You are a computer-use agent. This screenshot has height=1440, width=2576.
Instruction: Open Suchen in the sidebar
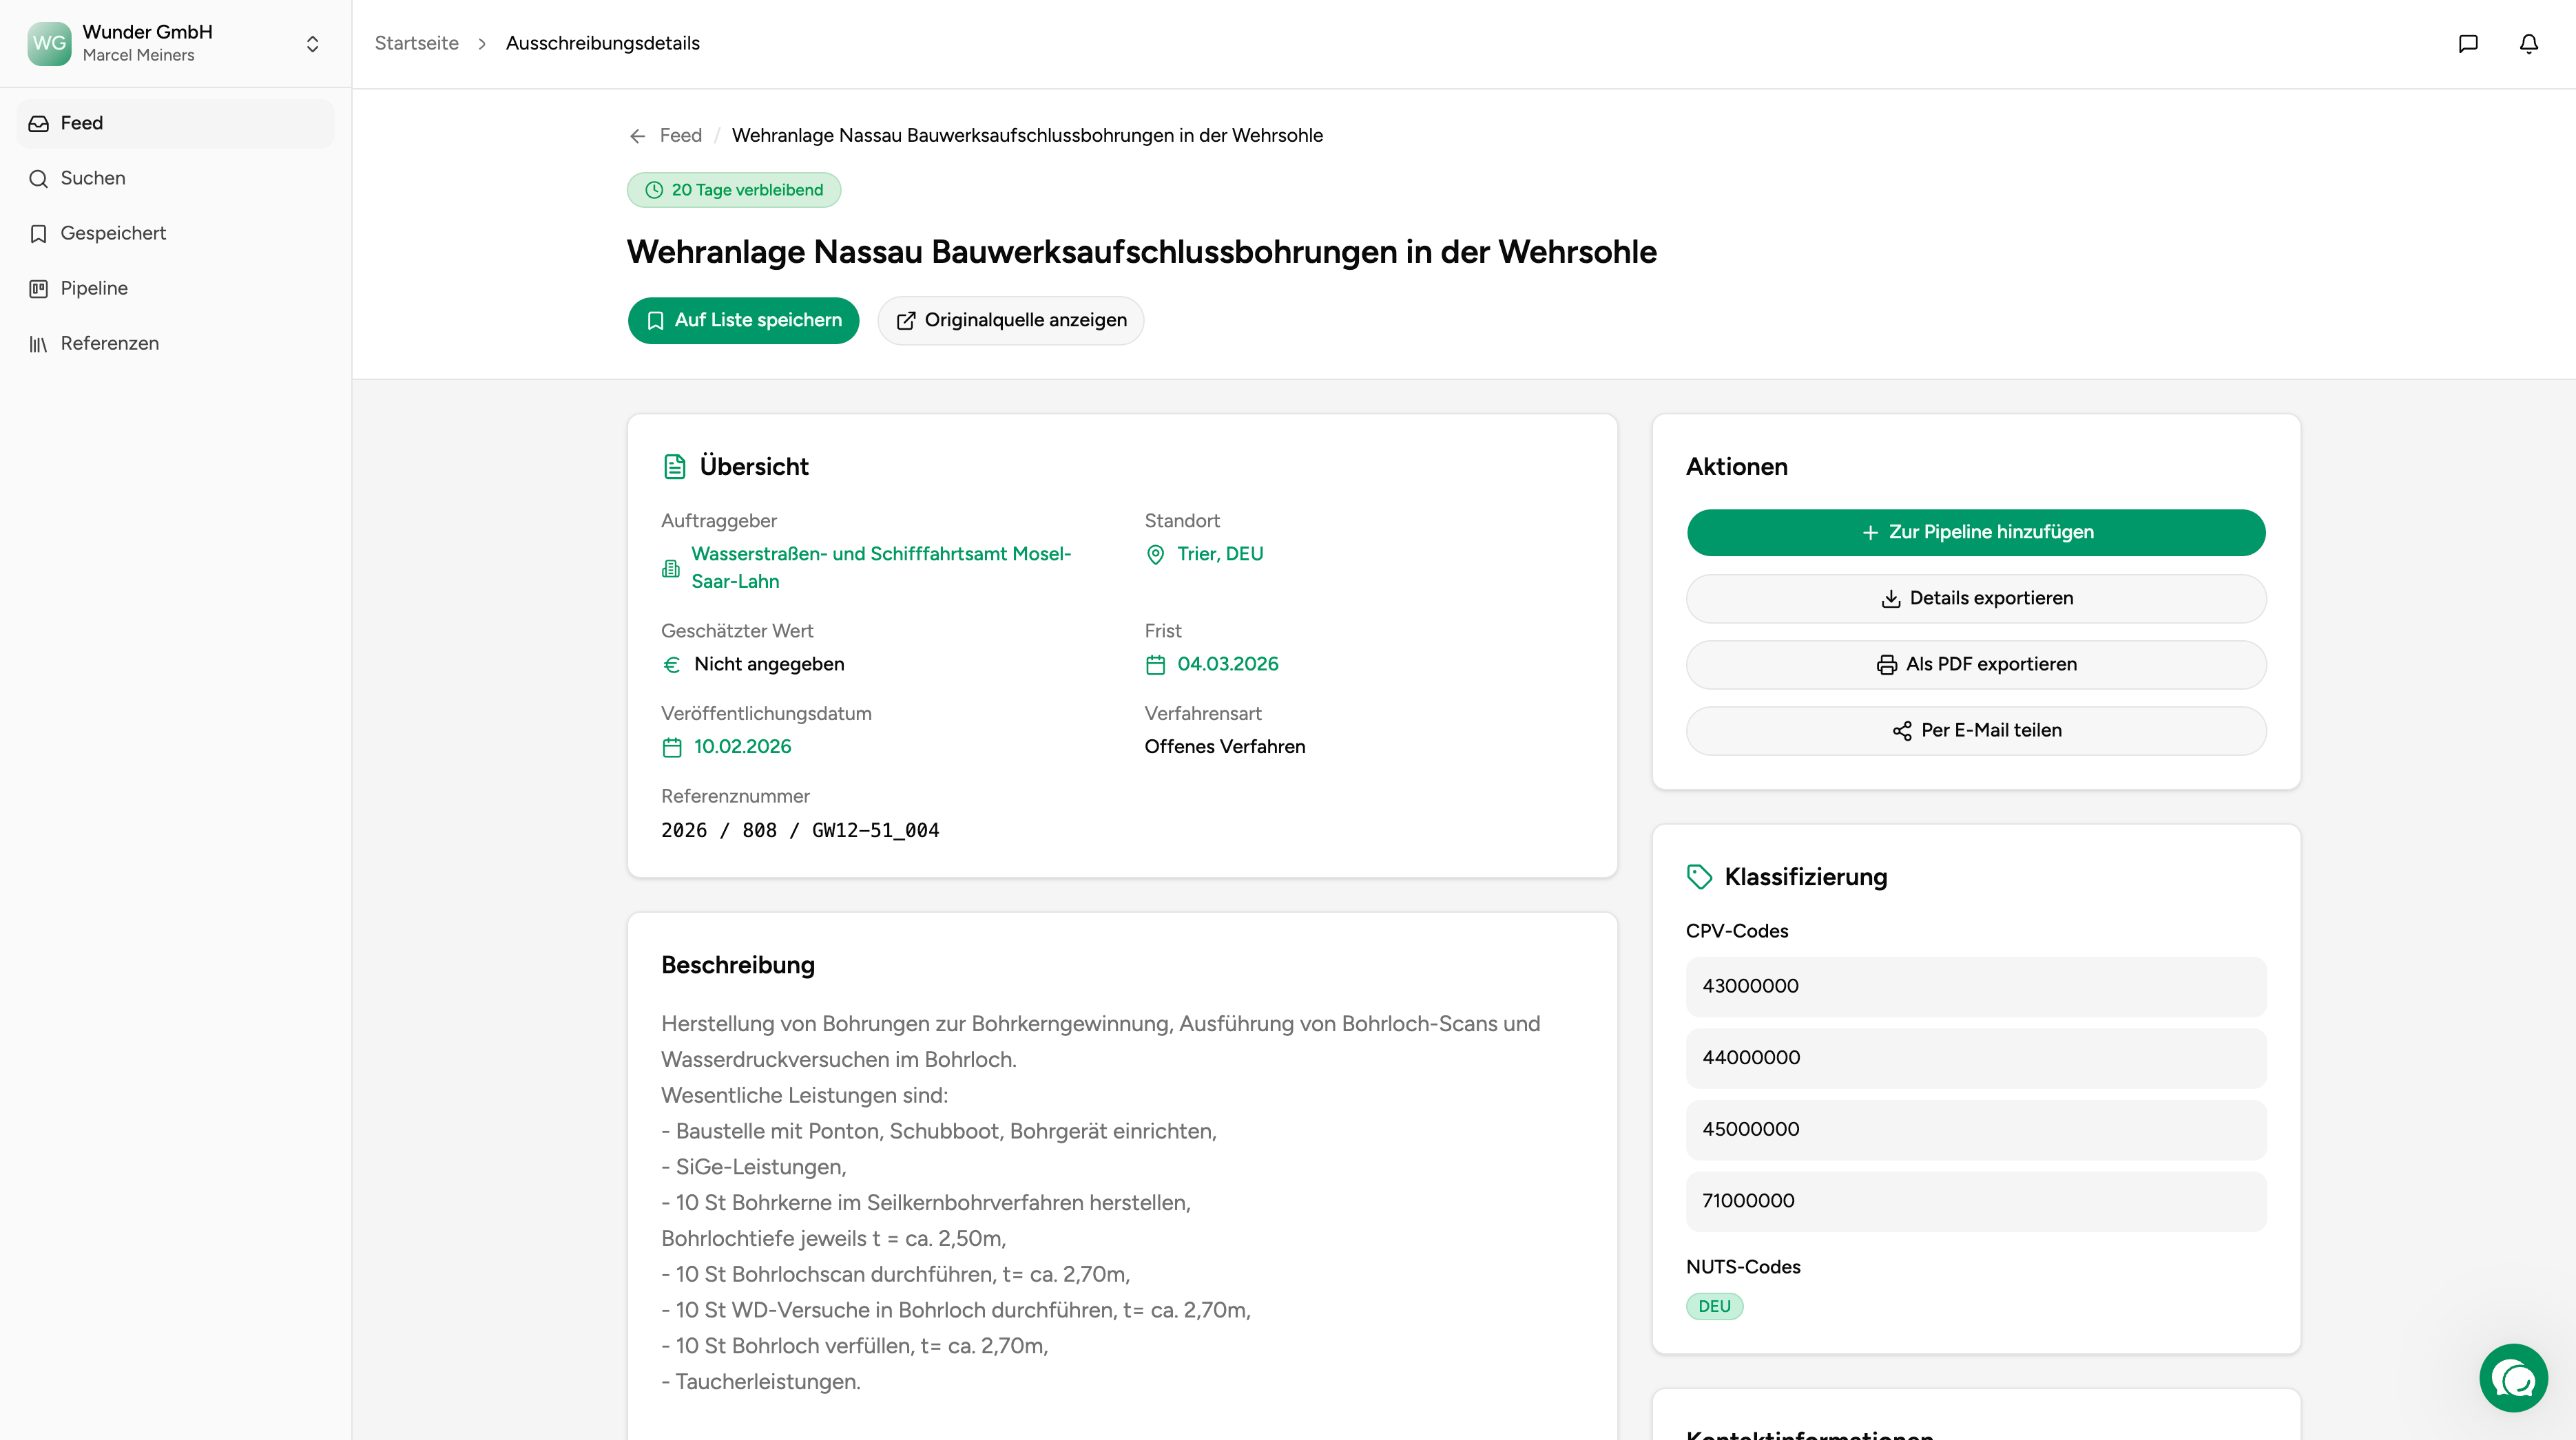tap(93, 178)
